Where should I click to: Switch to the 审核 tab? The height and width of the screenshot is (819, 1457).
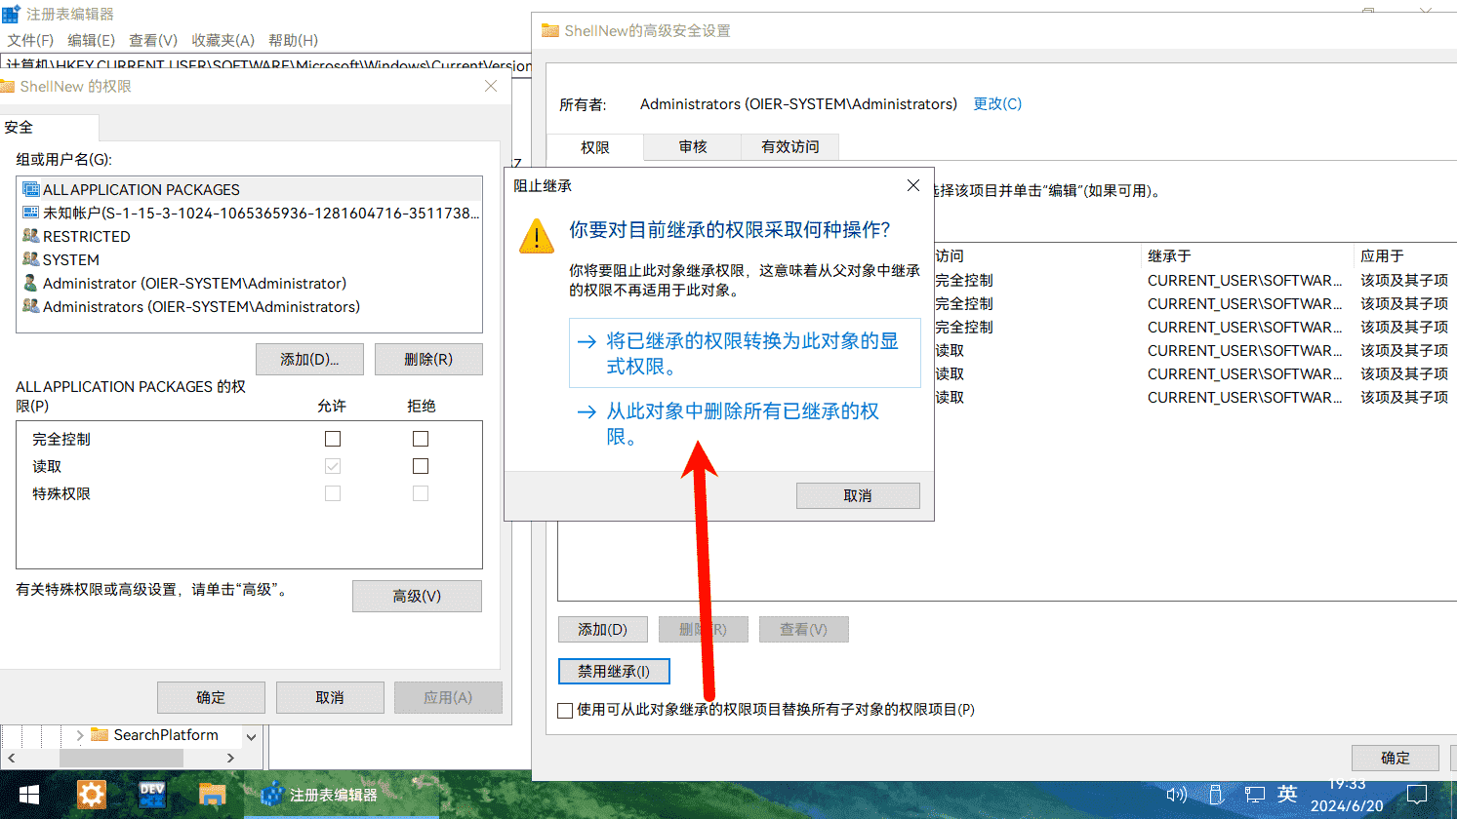pos(692,147)
